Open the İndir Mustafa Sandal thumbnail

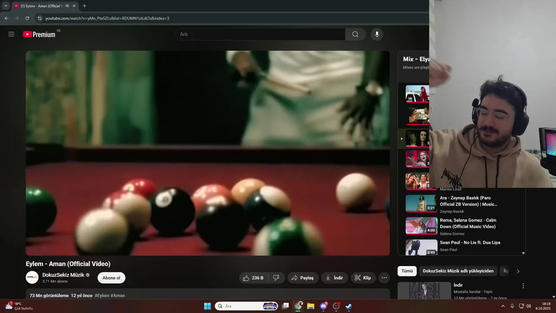tap(424, 291)
